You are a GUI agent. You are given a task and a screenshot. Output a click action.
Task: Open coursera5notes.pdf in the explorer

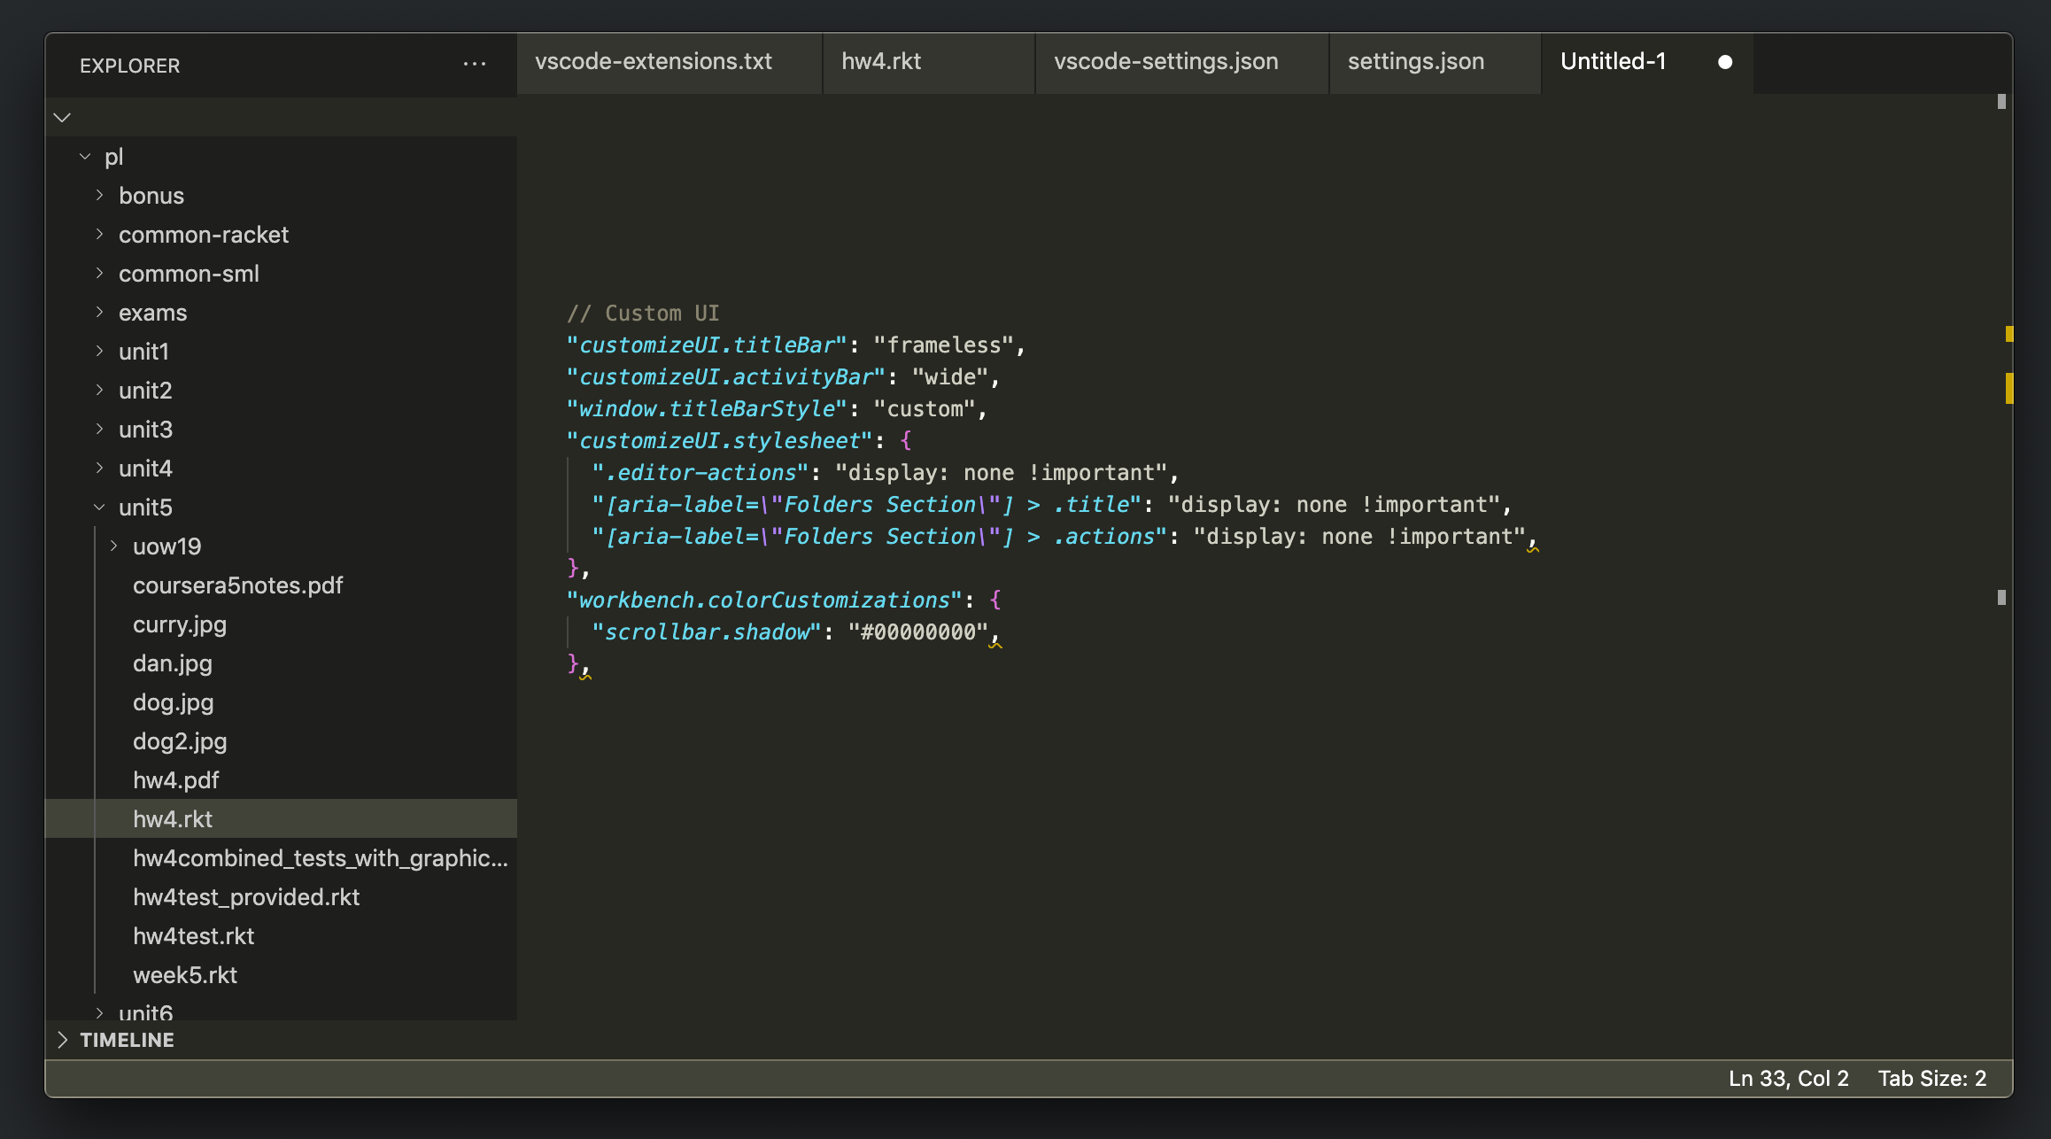coord(237,585)
